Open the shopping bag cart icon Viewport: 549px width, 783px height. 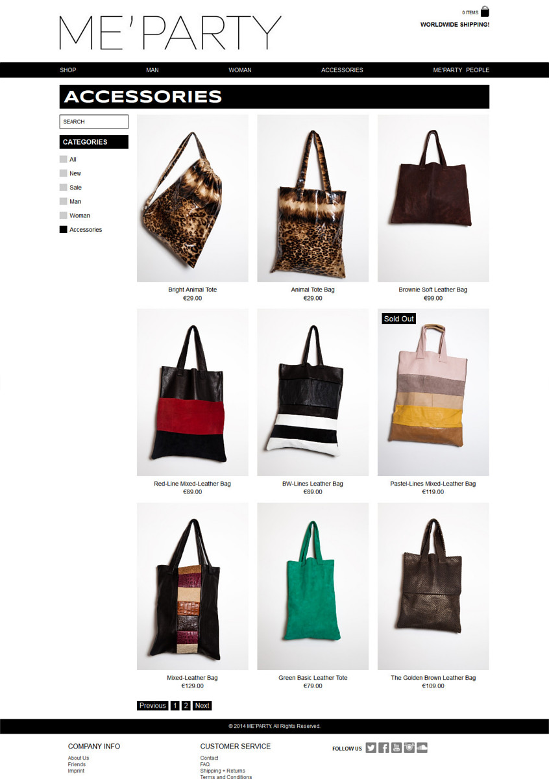(x=485, y=11)
